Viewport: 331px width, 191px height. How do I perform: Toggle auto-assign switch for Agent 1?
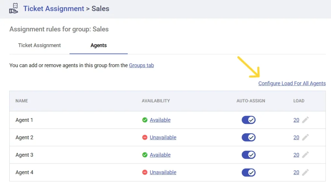(x=249, y=120)
